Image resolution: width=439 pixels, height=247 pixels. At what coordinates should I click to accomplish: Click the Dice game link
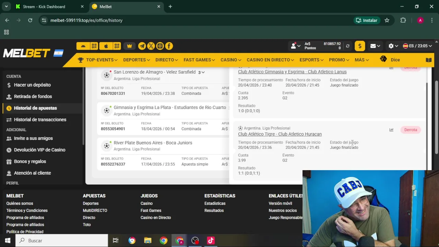tap(390, 59)
